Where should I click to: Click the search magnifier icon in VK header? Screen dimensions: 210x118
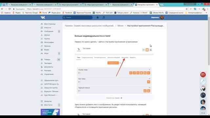(64, 17)
